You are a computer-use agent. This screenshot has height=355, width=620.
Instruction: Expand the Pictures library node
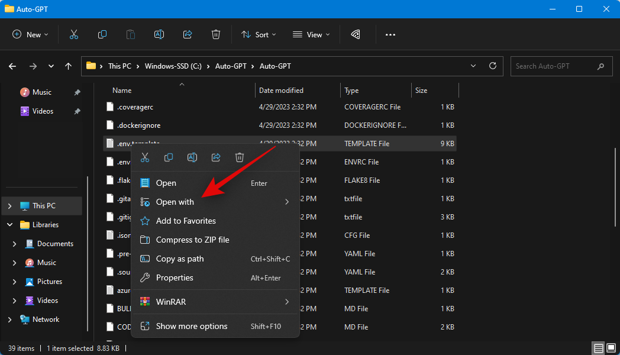point(15,282)
